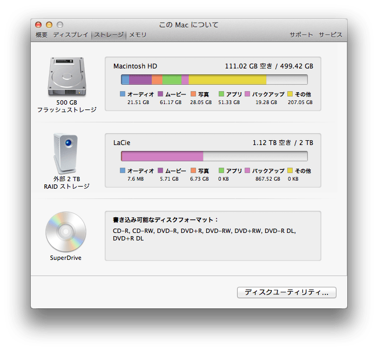Viewport: 378px width, 351px height.
Task: Click Macintosh HD purple ムービー legend swatch
Action: click(160, 94)
